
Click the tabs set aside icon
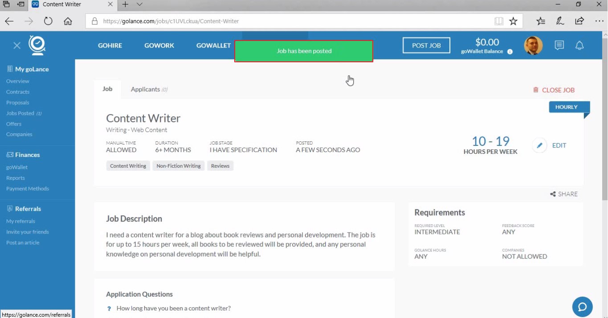coord(6,4)
